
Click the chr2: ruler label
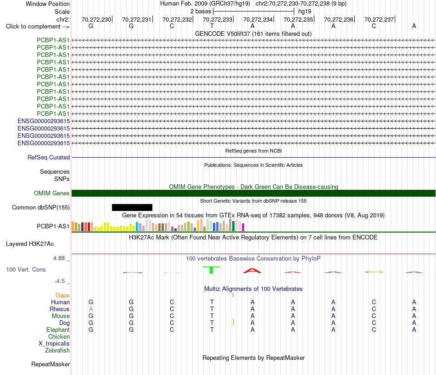(x=63, y=19)
